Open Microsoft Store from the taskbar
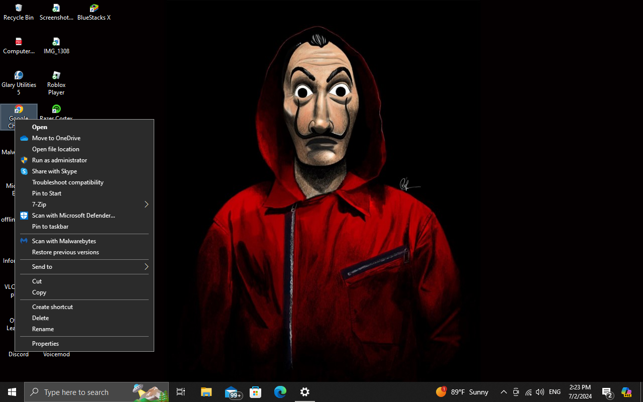Image resolution: width=643 pixels, height=402 pixels. coord(256,392)
